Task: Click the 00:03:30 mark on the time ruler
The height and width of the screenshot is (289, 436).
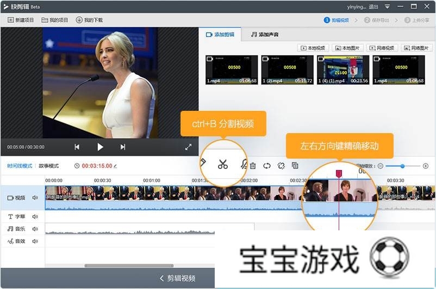Action: [395, 180]
